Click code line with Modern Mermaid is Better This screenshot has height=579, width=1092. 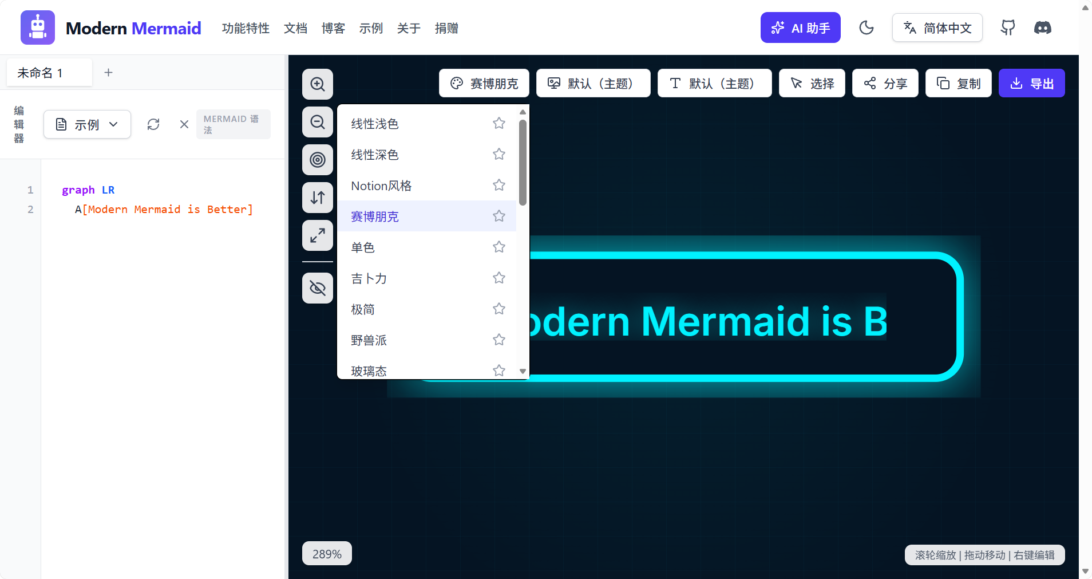164,209
